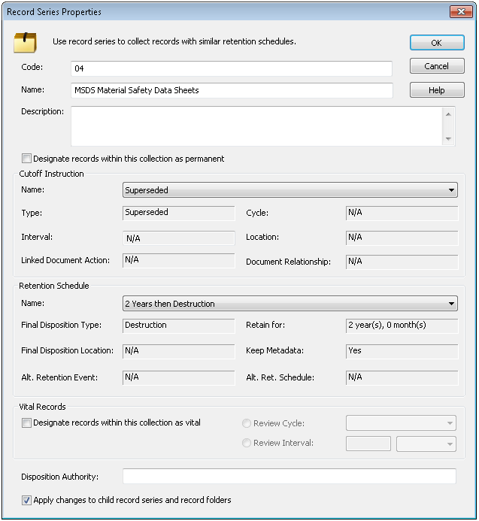479x521 pixels.
Task: Open the Cutoff Instruction Name dropdown
Action: pos(290,190)
